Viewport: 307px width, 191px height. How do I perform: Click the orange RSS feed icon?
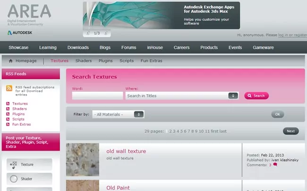(x=9, y=88)
